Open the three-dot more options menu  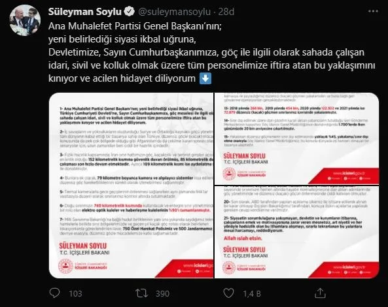[373, 11]
